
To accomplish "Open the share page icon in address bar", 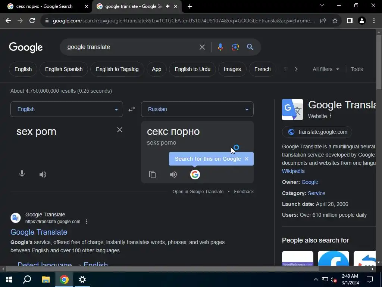I will [x=323, y=21].
